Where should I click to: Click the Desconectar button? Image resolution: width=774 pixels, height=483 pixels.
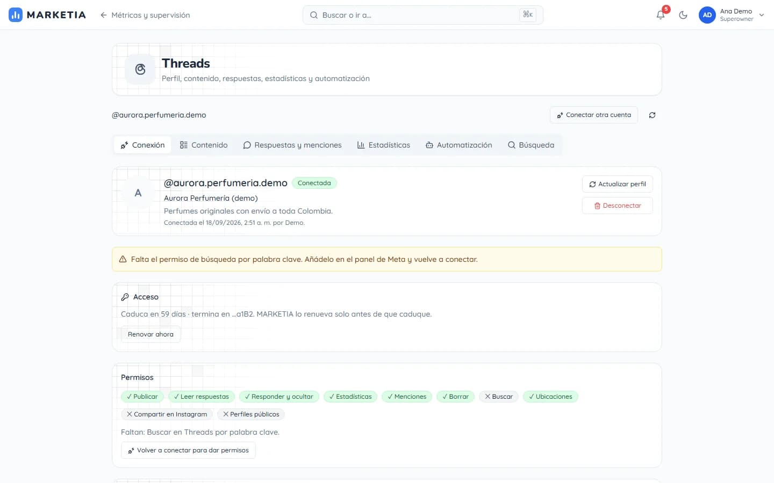coord(618,206)
